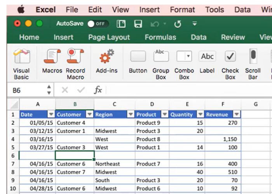272x194 pixels.
Task: Insert a Scroll Bar control
Action: (x=253, y=56)
